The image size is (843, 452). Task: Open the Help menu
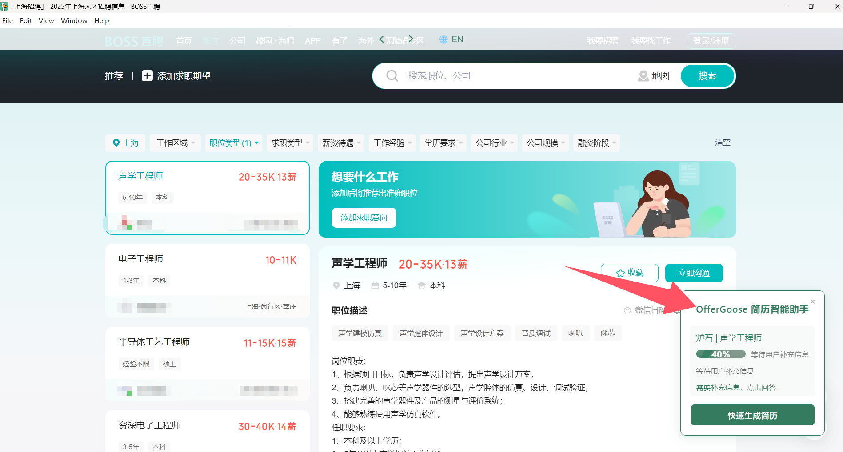click(x=102, y=20)
